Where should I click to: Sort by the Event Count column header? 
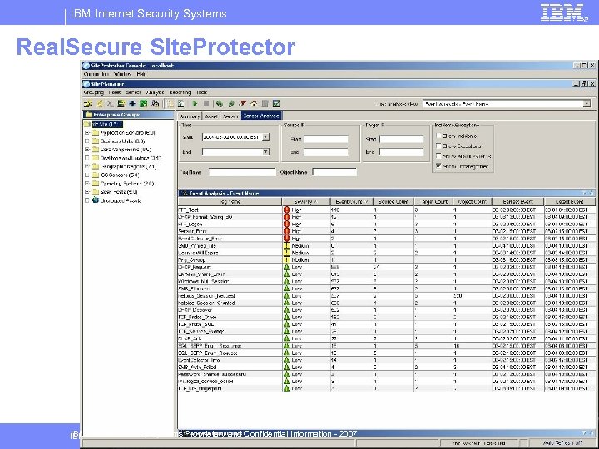[x=351, y=201]
